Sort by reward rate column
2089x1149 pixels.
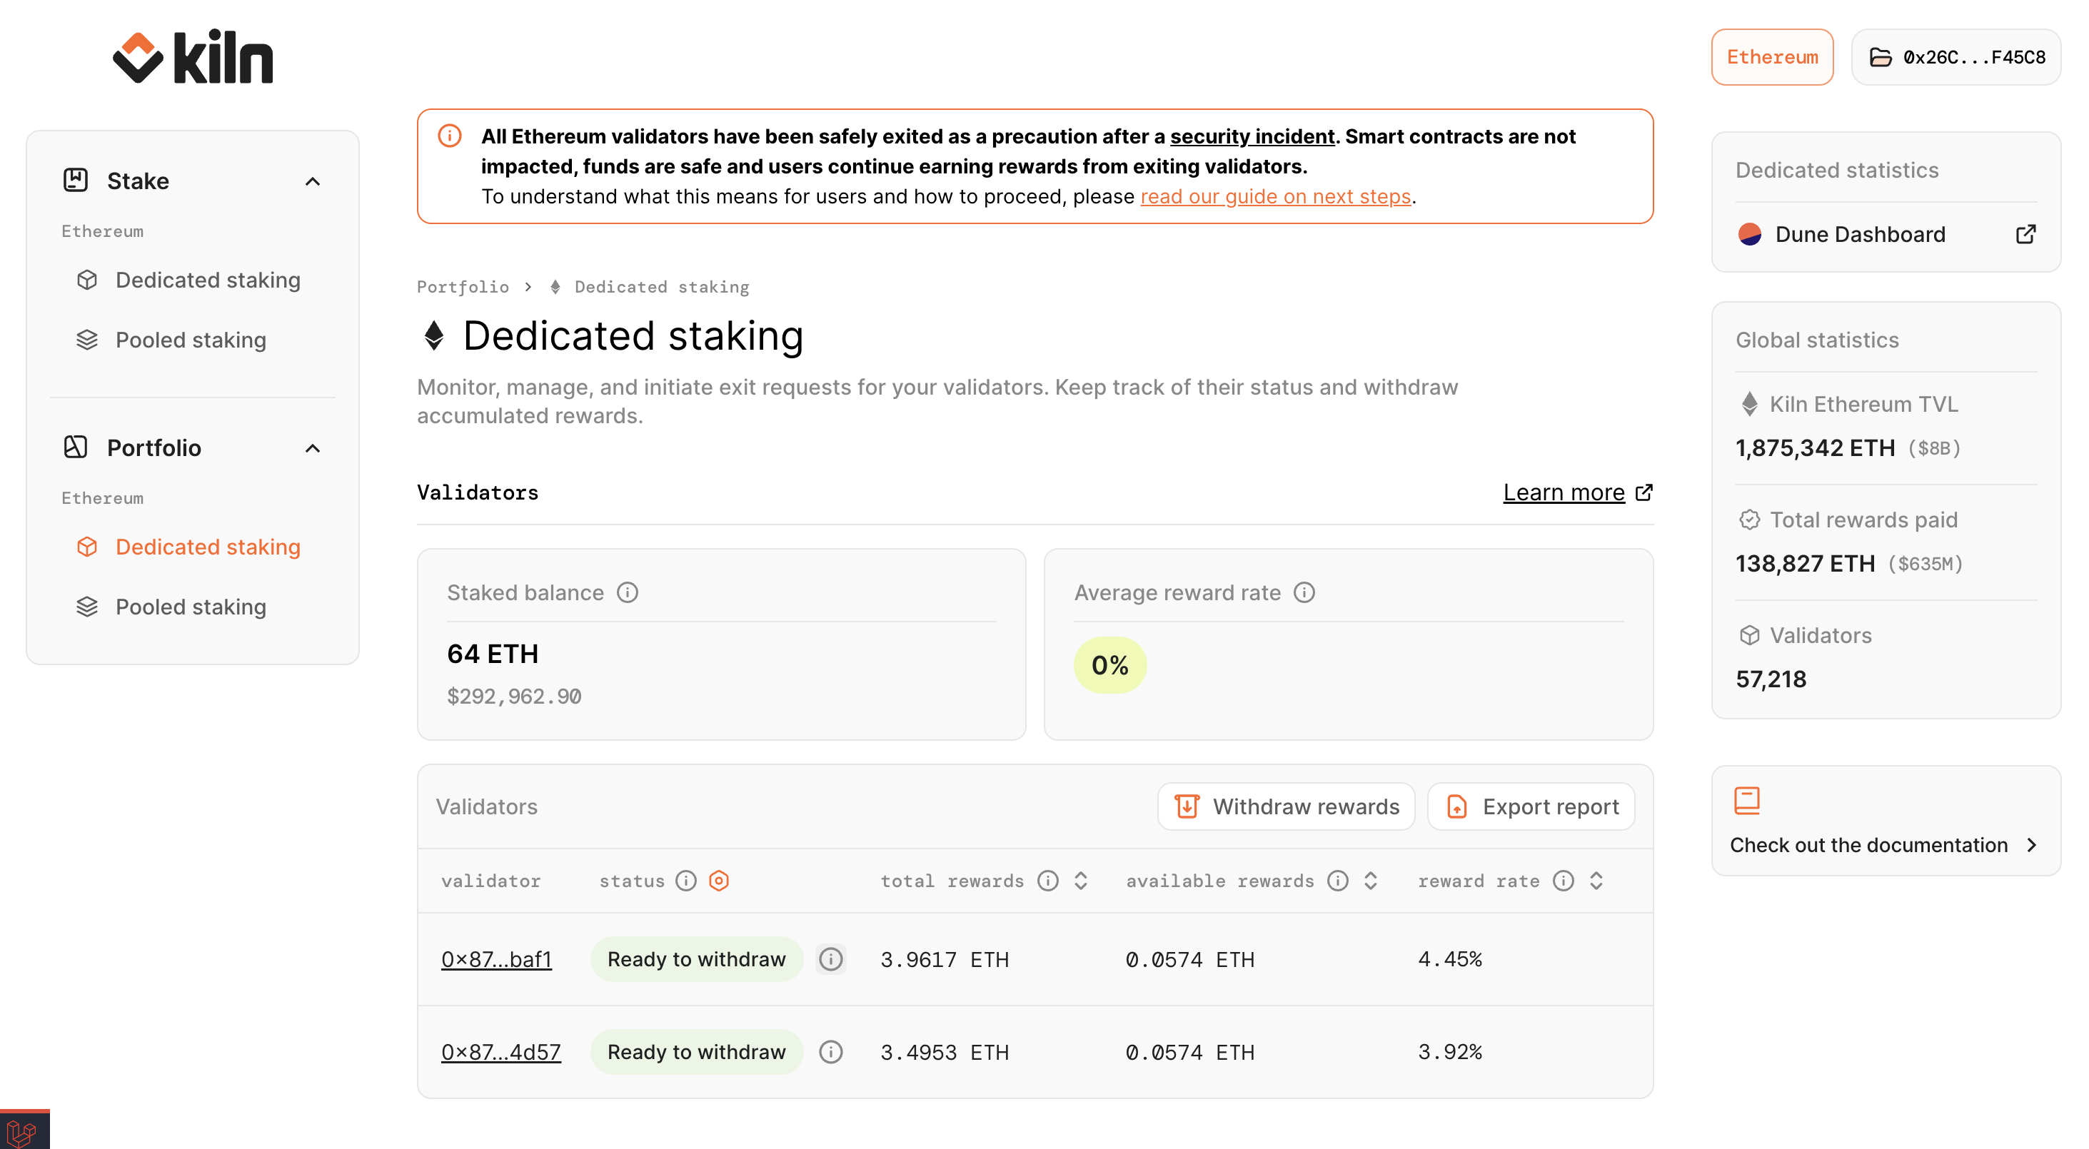1596,881
